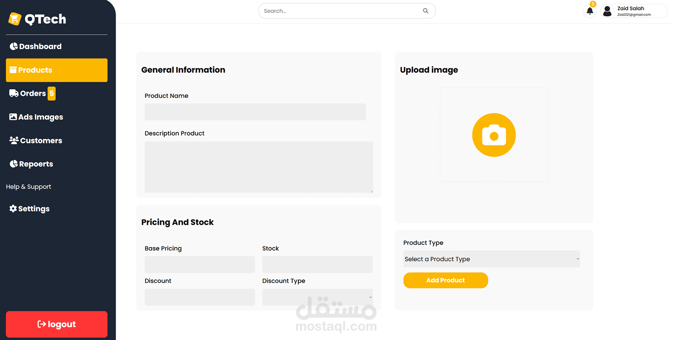This screenshot has height=340, width=673.
Task: Open the Dashboard pie chart icon
Action: point(14,46)
